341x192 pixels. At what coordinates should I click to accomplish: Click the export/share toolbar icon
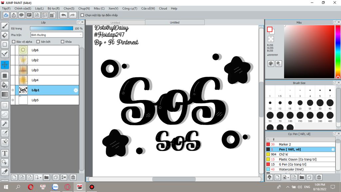[x=14, y=15]
